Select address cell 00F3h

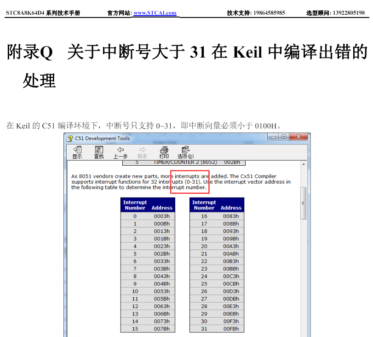point(231,321)
